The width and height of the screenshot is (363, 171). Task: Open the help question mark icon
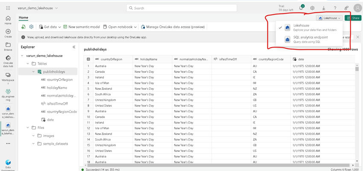coord(334,8)
